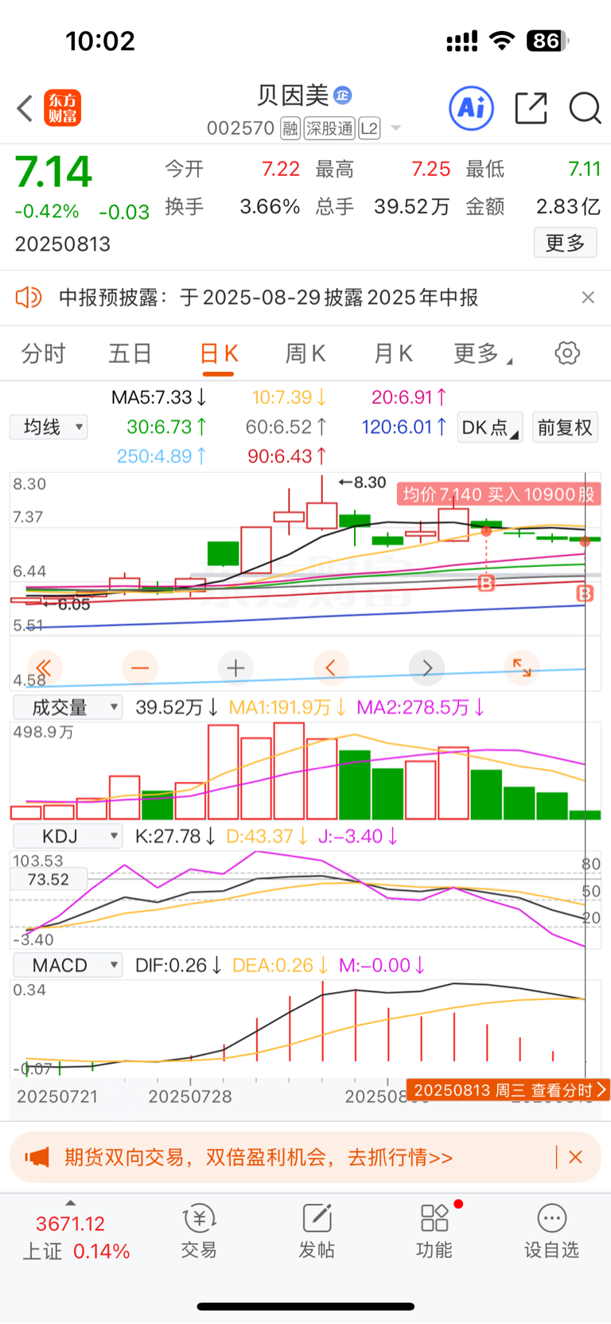Open 20250813 周三 查看分时 link

pos(508,1090)
